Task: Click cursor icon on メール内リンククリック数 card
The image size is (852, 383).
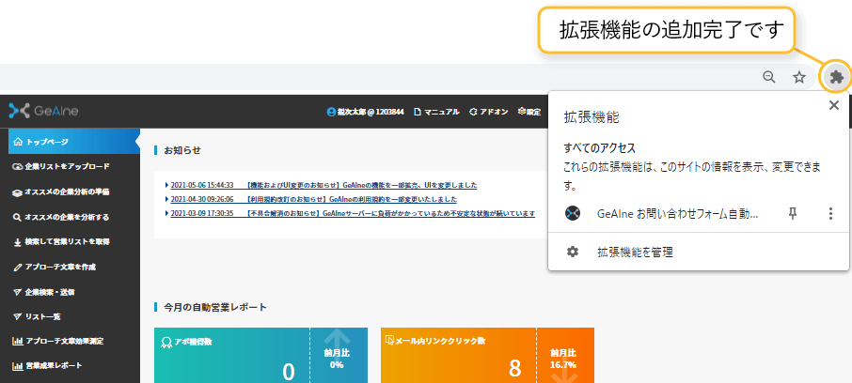Action: point(389,341)
